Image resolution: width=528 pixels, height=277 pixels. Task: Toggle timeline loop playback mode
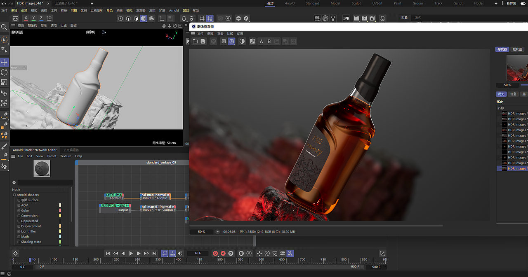[165, 254]
